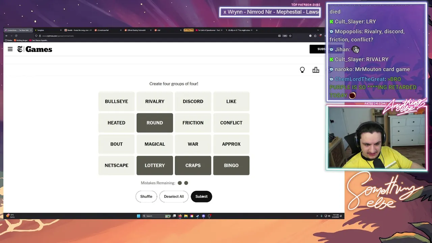This screenshot has height=243, width=432.
Task: Open Steam from the taskbar
Action: point(197,216)
